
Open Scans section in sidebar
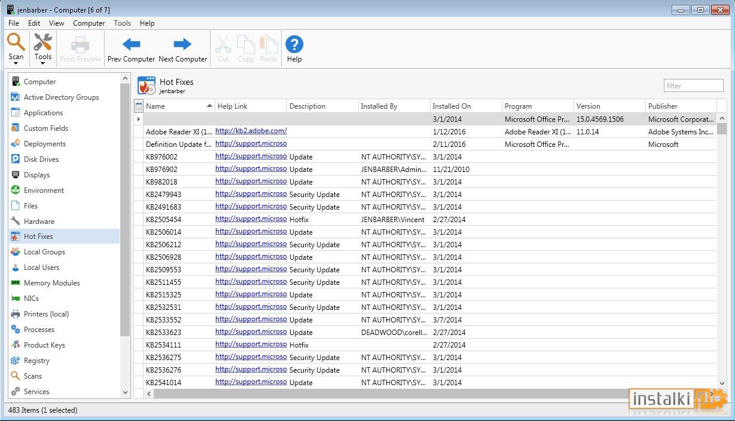tap(32, 376)
